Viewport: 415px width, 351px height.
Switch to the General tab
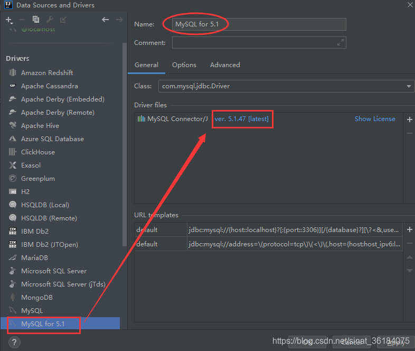point(146,65)
